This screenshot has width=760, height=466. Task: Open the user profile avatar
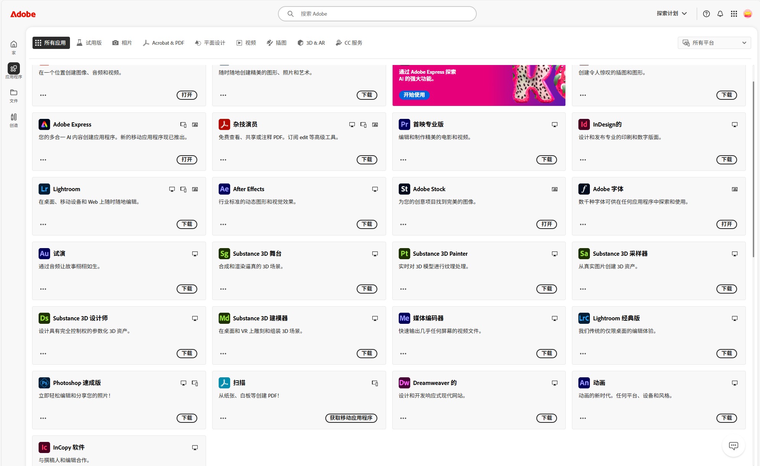tap(747, 14)
